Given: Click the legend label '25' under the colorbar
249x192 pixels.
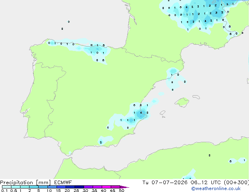Looking at the screenshot, I should point(76,190).
